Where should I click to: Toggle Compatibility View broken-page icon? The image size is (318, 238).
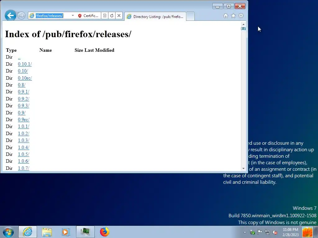click(105, 15)
